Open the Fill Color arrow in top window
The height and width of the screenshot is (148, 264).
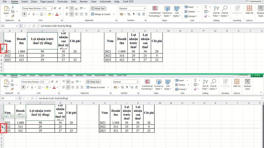53,14
